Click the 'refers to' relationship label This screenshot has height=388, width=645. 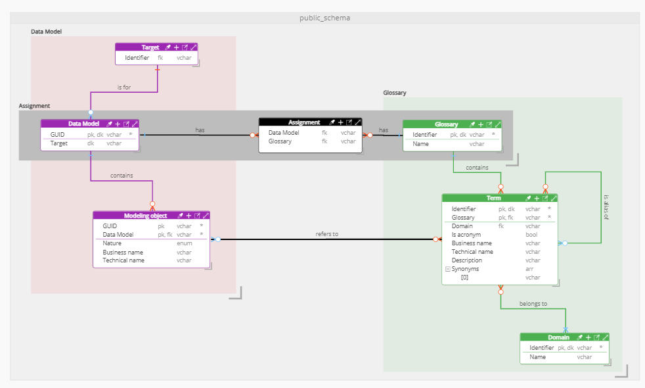pyautogui.click(x=326, y=233)
